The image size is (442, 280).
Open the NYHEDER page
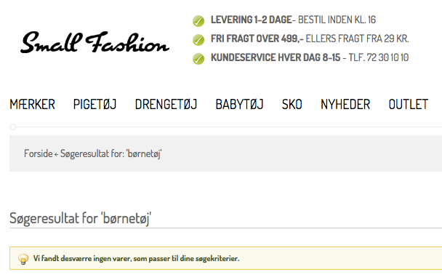click(345, 105)
